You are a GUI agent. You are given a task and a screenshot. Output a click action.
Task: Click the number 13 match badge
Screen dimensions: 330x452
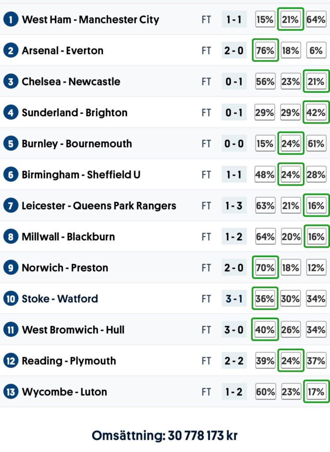coord(11,392)
